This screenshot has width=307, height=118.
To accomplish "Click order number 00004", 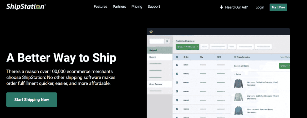I will pyautogui.click(x=186, y=91).
